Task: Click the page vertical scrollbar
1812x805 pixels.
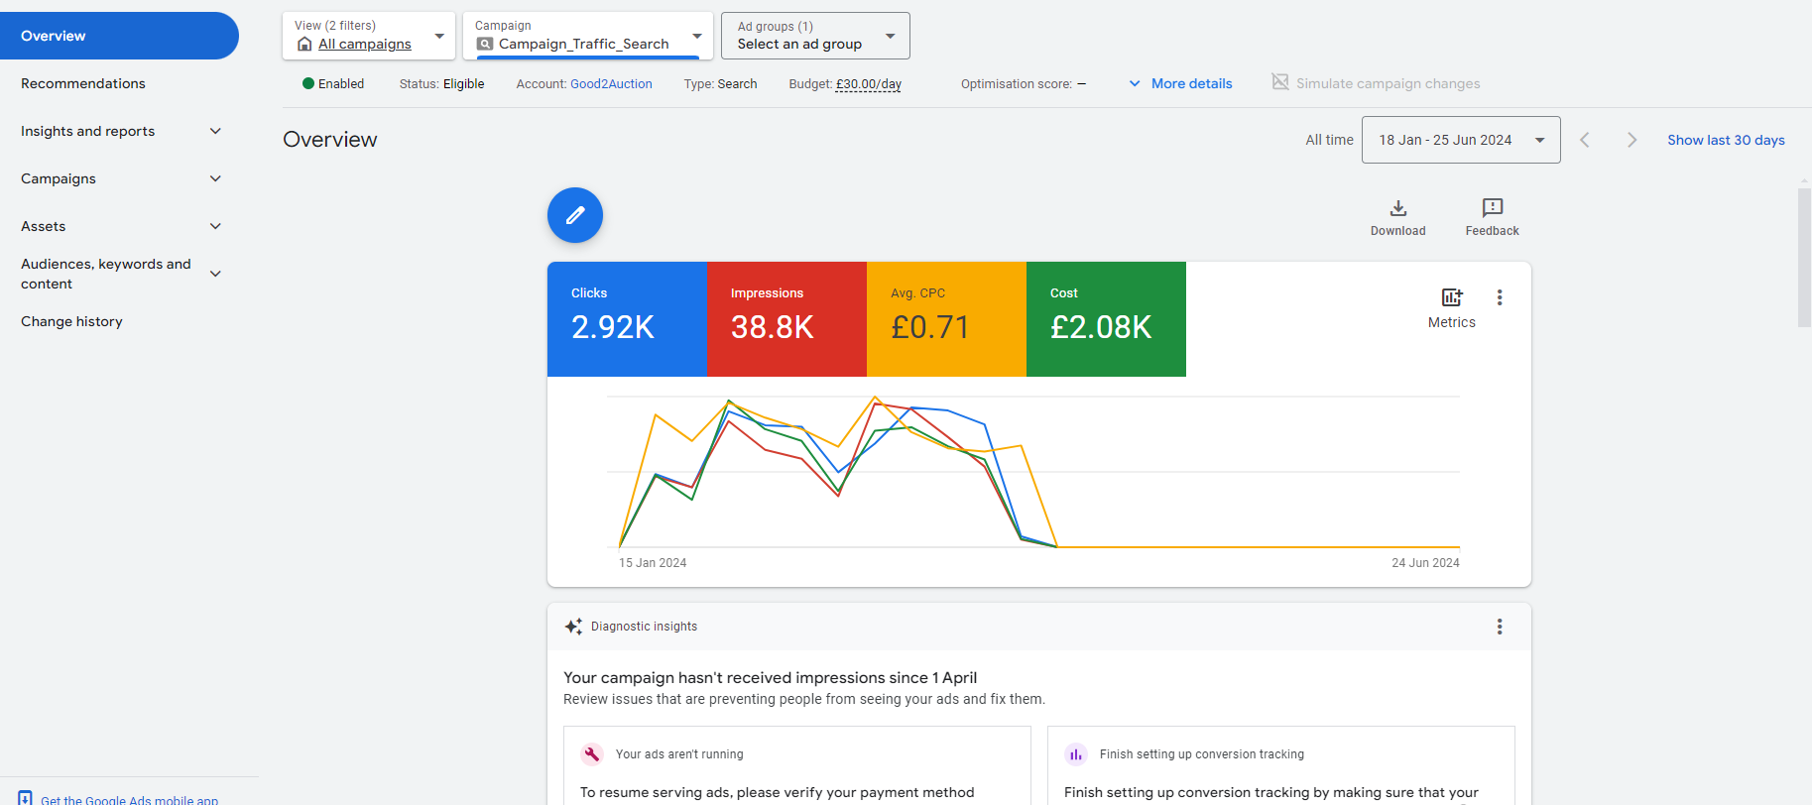Action: 1804,258
